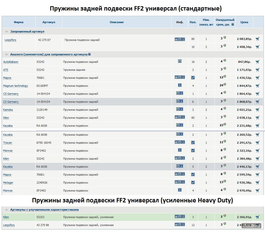
Task: Open info icon for Monroe 2 323,16р. row
Action: [x=180, y=150]
